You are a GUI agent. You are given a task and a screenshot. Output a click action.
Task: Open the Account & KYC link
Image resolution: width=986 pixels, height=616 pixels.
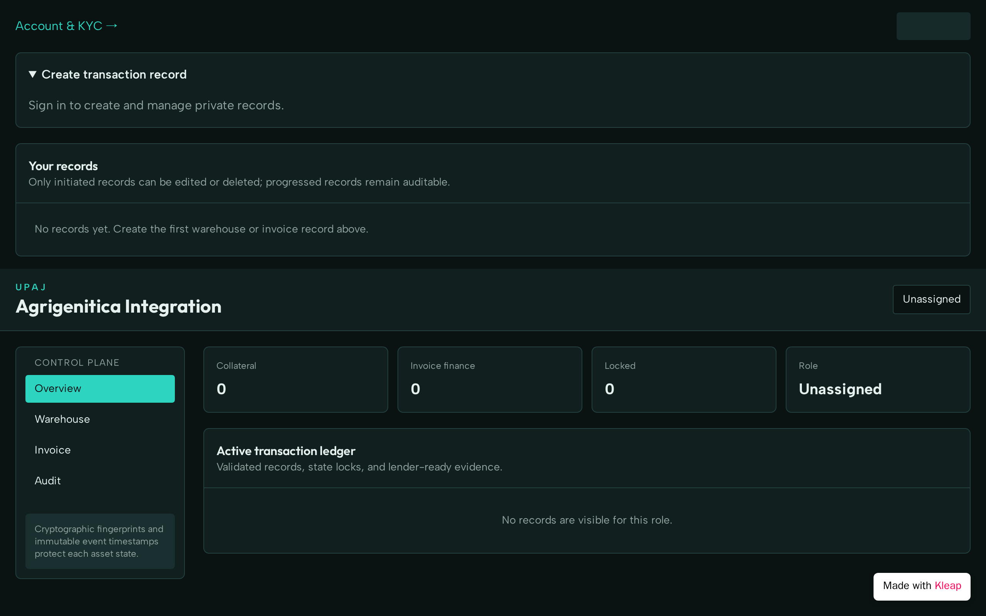pos(66,26)
